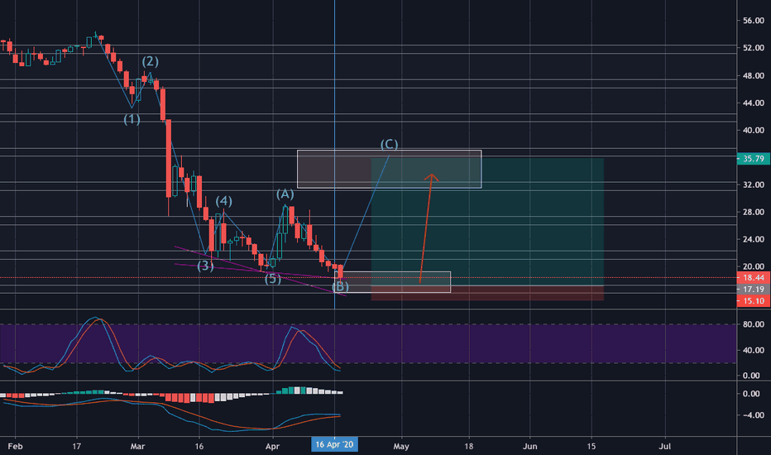Viewport: 771px width, 455px height.
Task: Click the 52.00 price axis label
Action: tap(754, 48)
